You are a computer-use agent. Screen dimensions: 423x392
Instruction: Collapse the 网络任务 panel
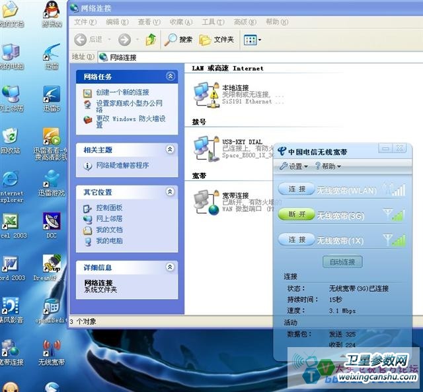(171, 77)
